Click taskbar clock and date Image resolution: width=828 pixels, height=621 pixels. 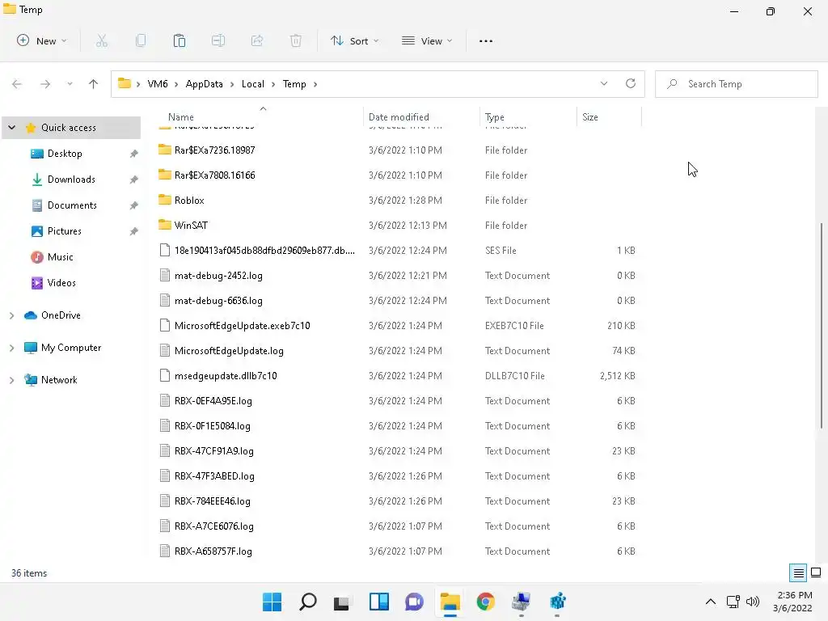click(792, 602)
